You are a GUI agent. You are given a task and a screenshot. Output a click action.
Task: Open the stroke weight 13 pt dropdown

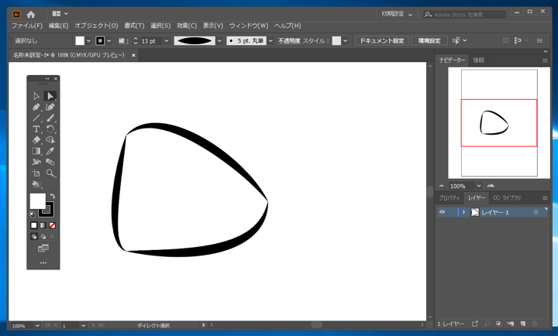click(166, 40)
